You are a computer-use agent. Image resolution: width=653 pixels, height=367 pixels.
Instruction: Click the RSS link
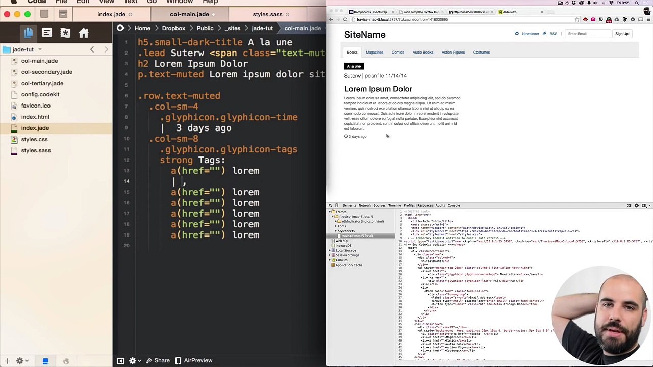[x=554, y=34]
